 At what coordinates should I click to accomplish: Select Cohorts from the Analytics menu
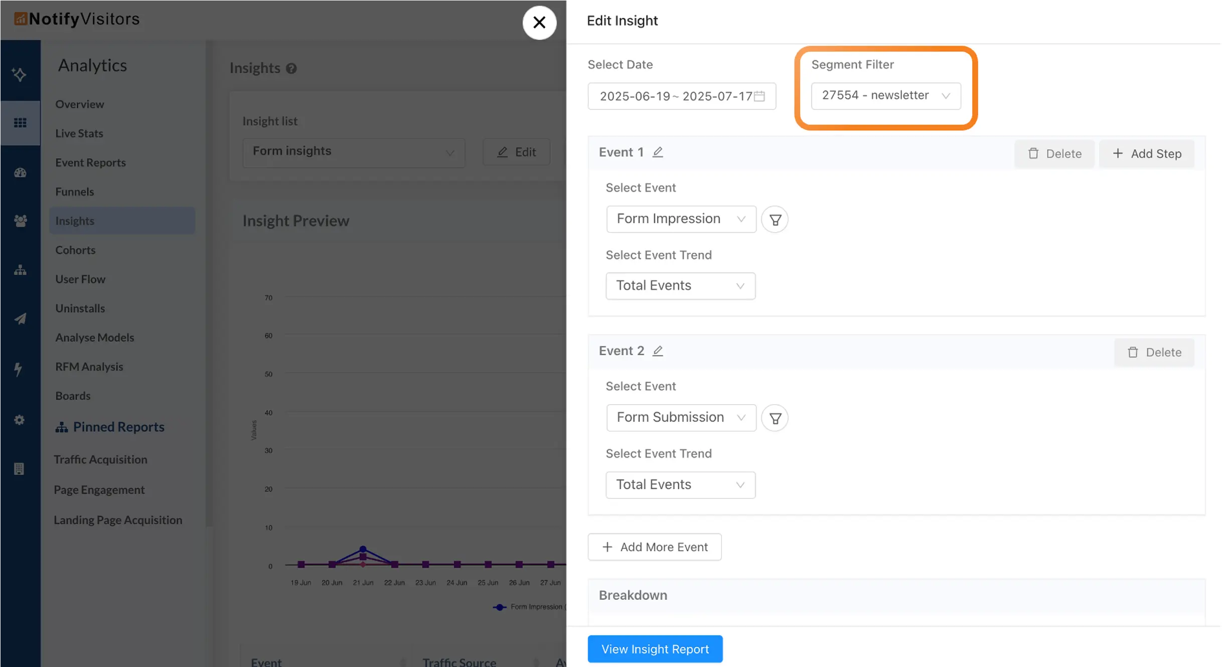point(75,250)
